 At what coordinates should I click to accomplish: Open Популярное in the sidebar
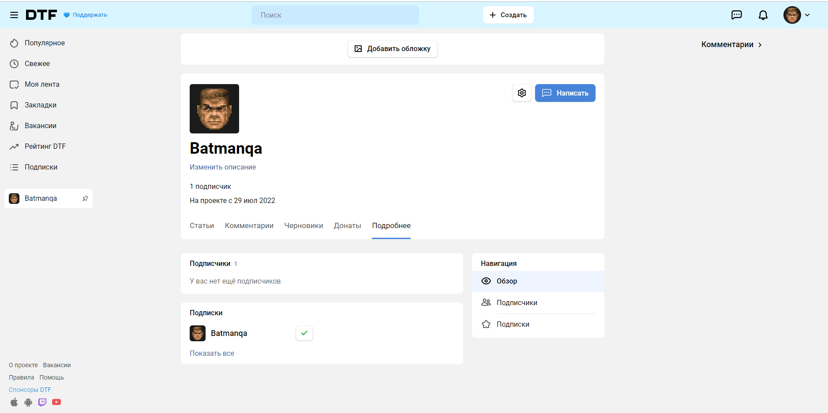coord(45,43)
